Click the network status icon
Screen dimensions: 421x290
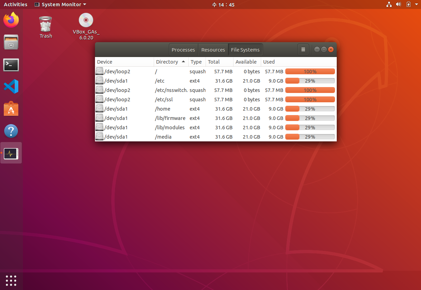(x=389, y=4)
